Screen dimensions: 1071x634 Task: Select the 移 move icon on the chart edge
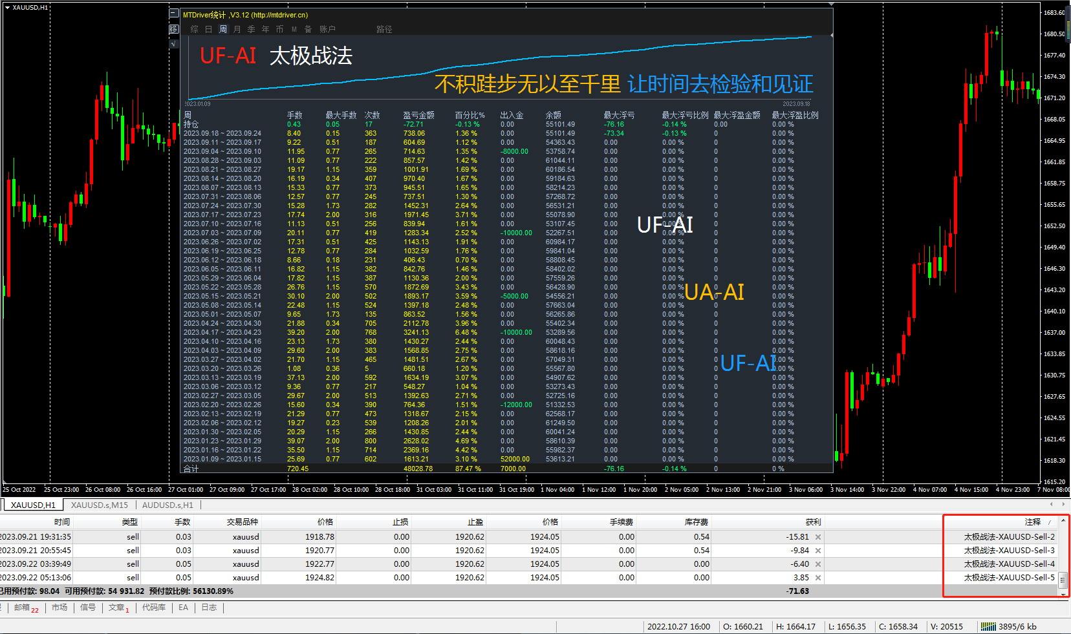173,29
